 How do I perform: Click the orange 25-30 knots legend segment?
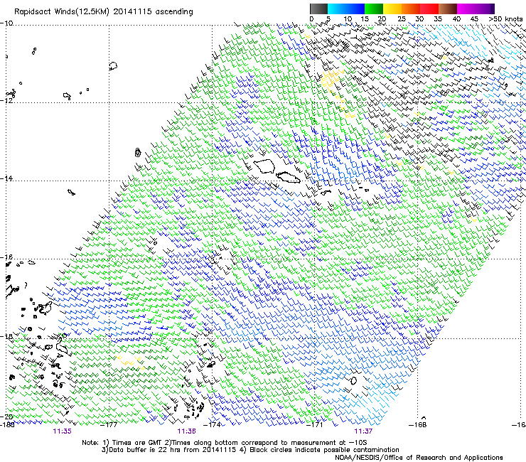411,9
